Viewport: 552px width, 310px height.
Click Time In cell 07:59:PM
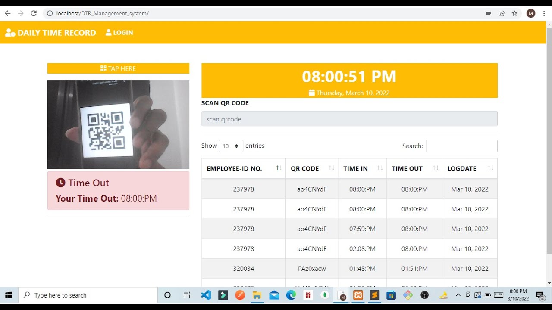click(362, 229)
